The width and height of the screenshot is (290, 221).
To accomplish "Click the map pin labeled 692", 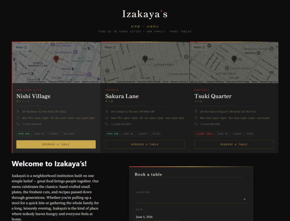I will [x=145, y=59].
